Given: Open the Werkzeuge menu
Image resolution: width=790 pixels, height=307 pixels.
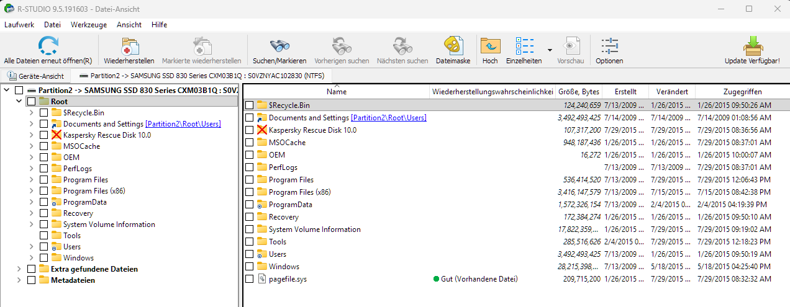Looking at the screenshot, I should tap(89, 25).
